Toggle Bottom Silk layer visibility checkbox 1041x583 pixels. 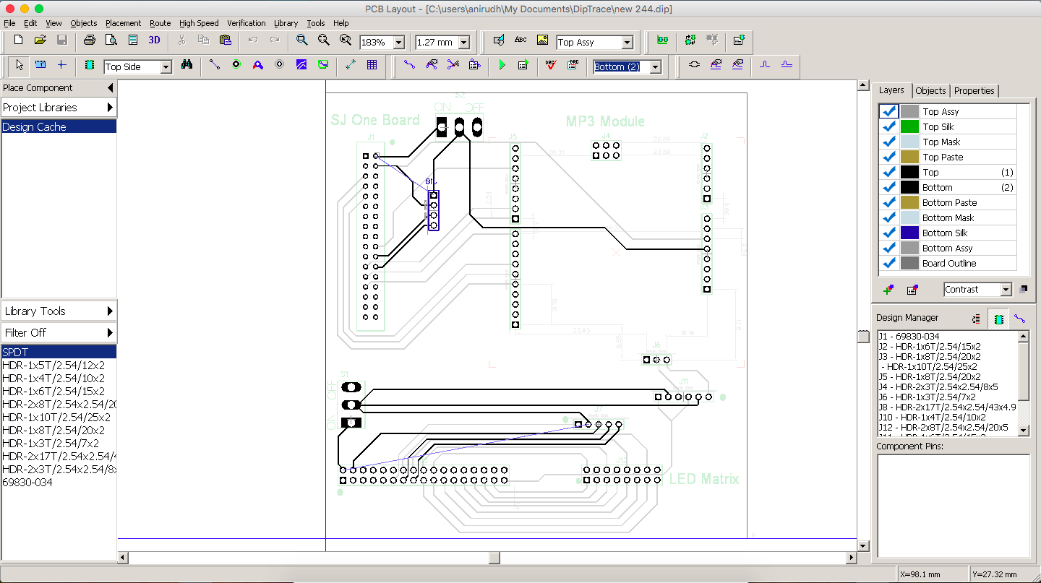(889, 233)
